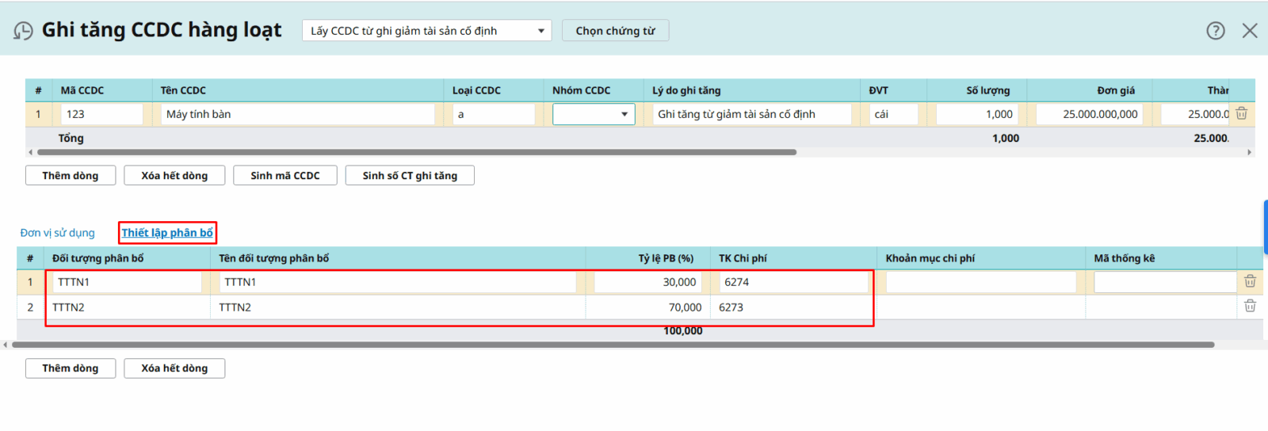Screen dimensions: 1268x431
Task: Click the Mã CCDC field containing 123
Action: click(101, 114)
